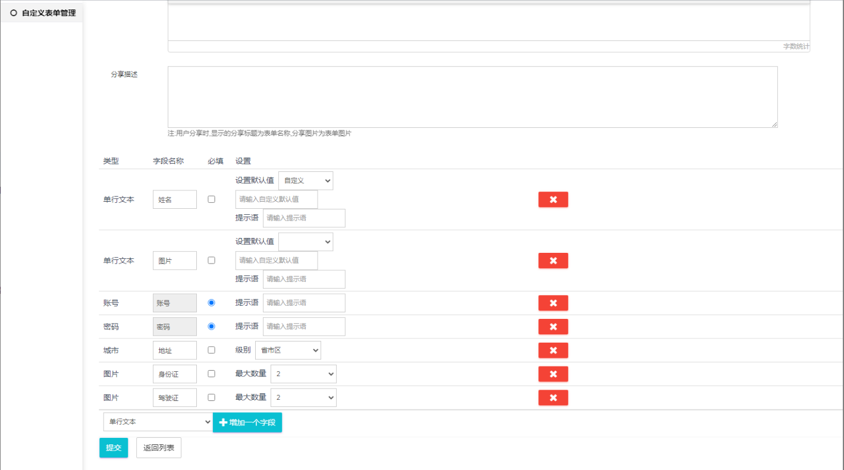Toggle required checkbox for 地址 field
This screenshot has width=844, height=470.
coord(211,350)
